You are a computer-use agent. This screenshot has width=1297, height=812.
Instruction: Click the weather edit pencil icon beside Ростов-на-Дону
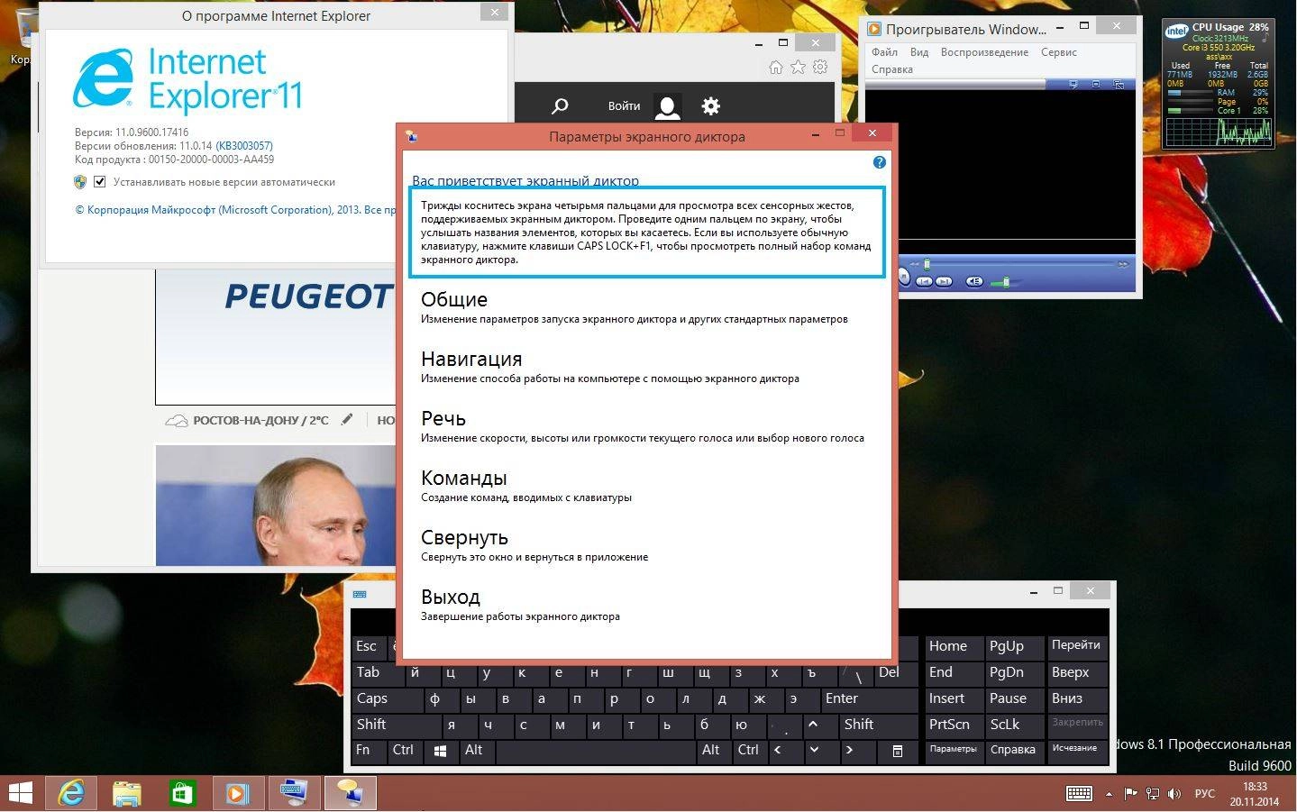point(347,419)
